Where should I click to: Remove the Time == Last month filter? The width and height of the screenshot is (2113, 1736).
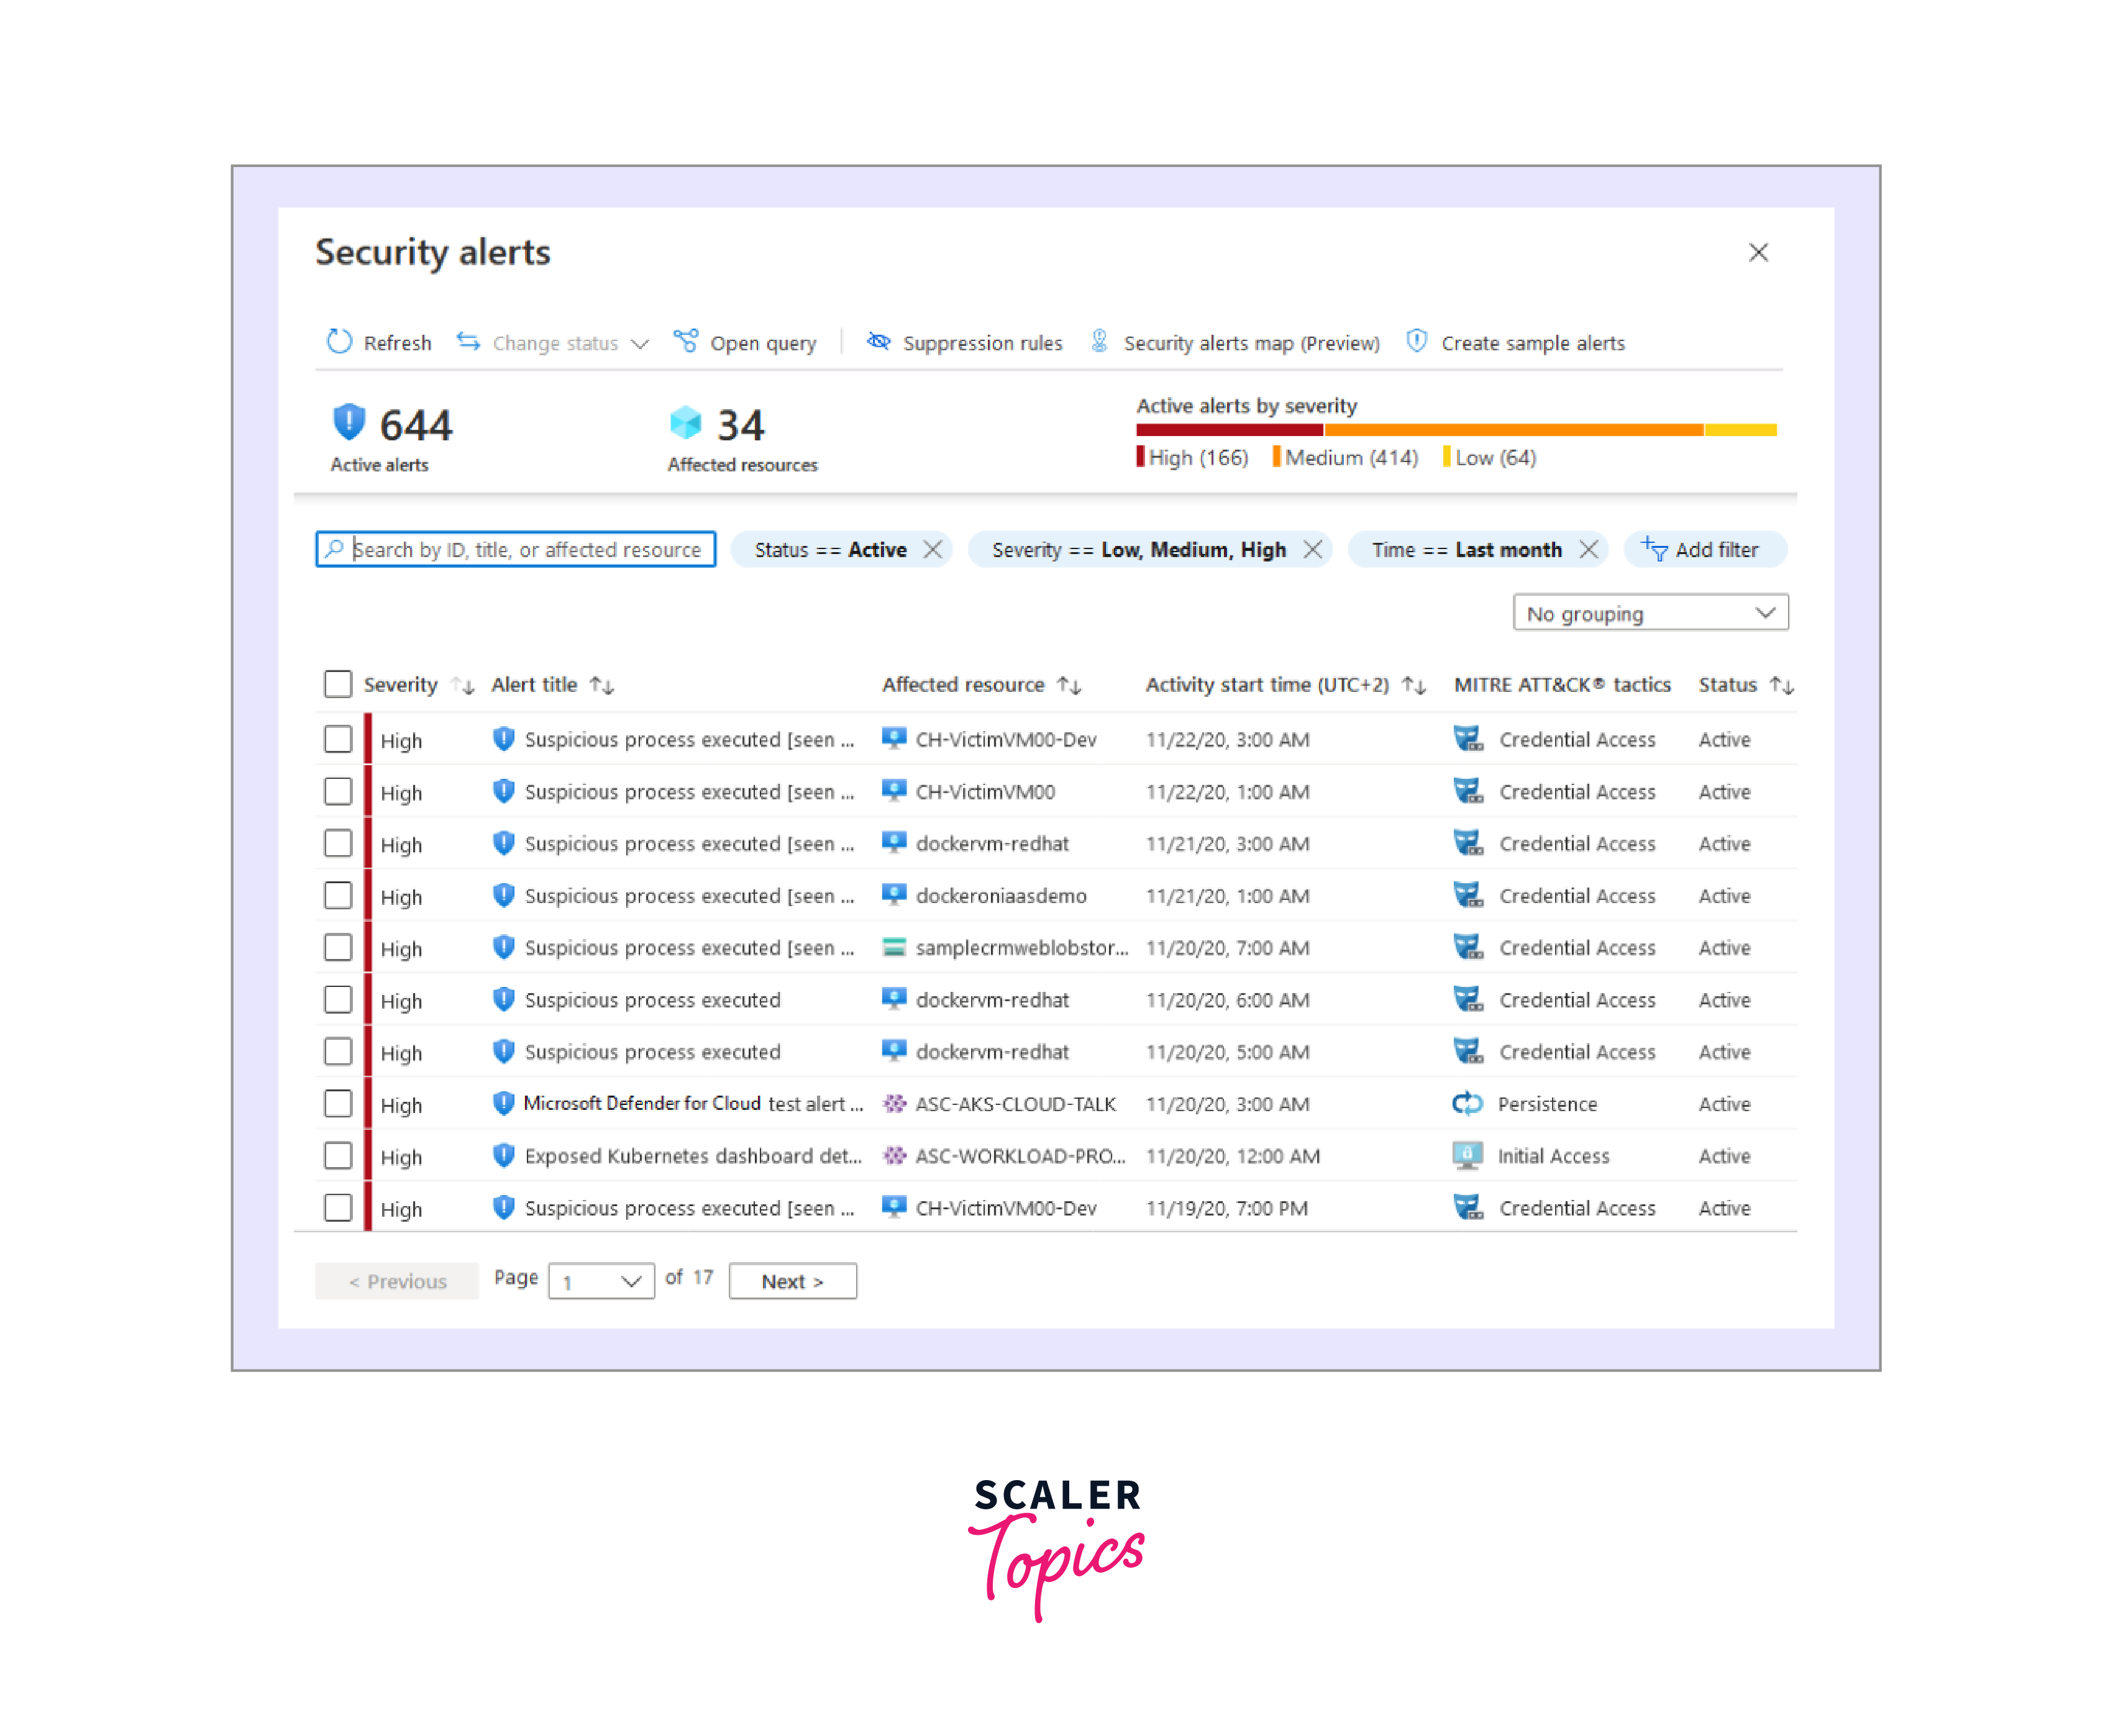coord(1588,550)
